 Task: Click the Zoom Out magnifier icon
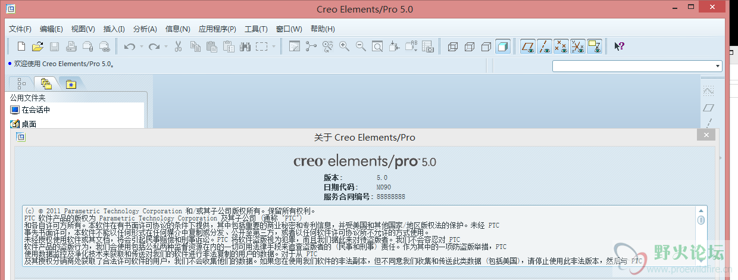tap(361, 46)
